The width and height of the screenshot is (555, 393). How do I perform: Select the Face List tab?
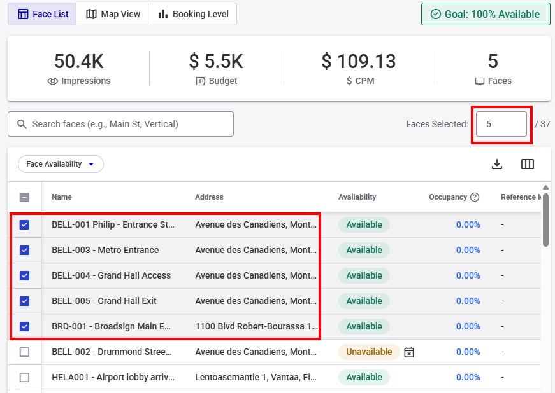tap(43, 14)
